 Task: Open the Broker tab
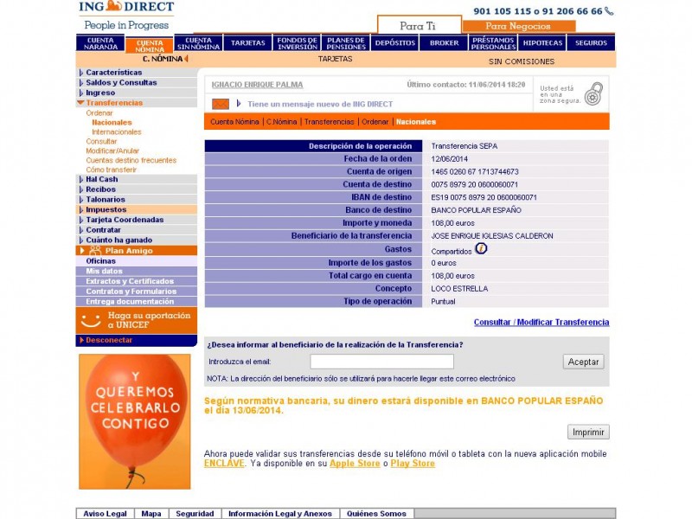[x=444, y=42]
